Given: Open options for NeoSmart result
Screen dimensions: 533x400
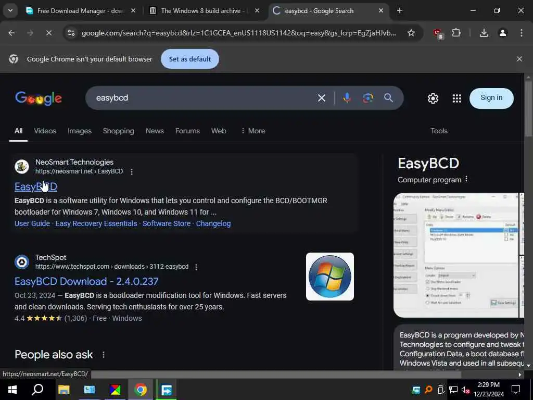Looking at the screenshot, I should [x=132, y=172].
